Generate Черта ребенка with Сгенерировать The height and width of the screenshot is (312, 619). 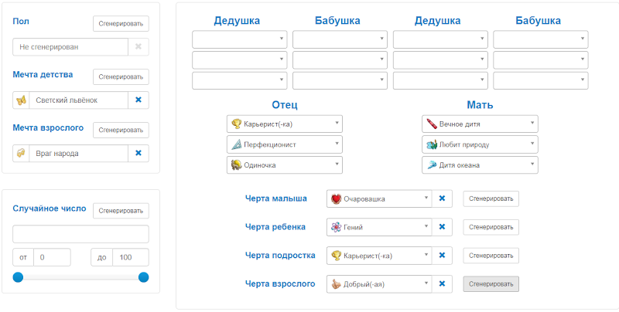(x=491, y=227)
